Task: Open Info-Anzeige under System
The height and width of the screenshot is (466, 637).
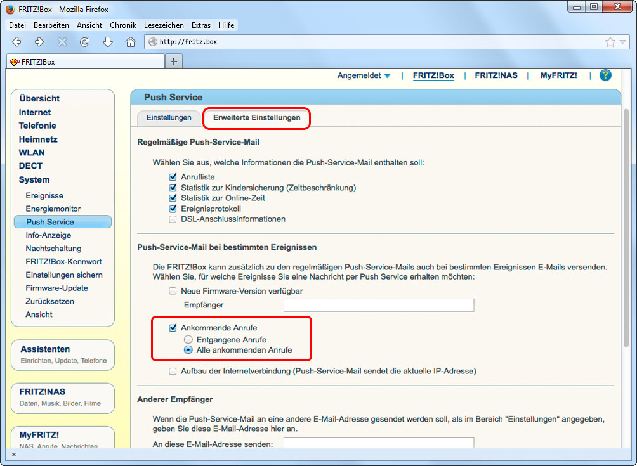Action: click(x=48, y=235)
